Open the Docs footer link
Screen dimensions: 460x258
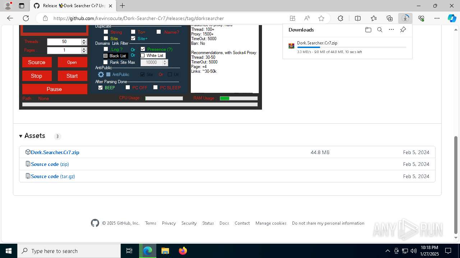point(224,223)
